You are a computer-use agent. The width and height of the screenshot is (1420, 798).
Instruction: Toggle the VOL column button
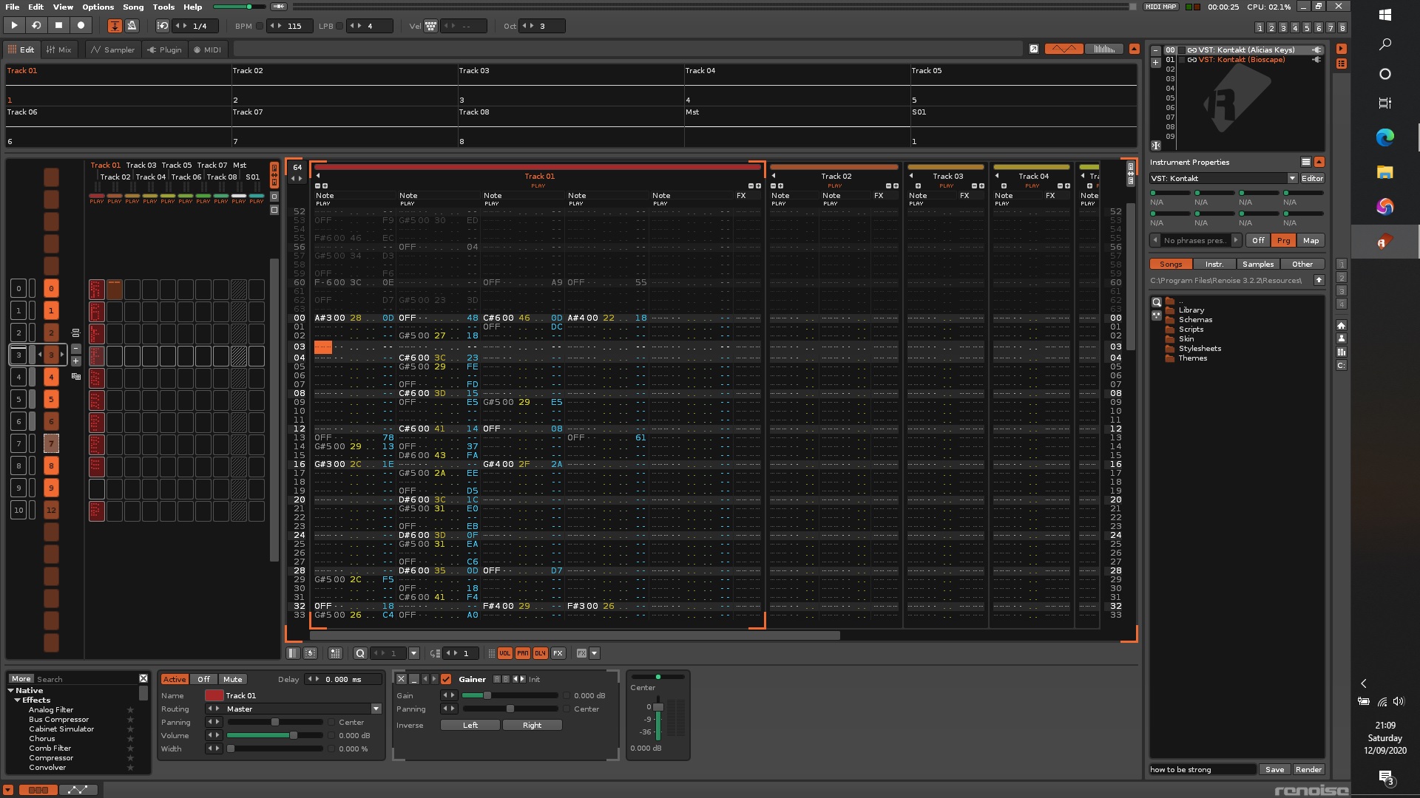point(504,653)
